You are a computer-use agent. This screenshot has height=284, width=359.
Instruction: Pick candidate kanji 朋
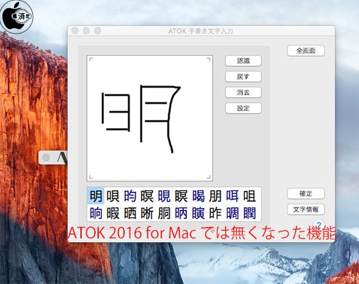215,197
